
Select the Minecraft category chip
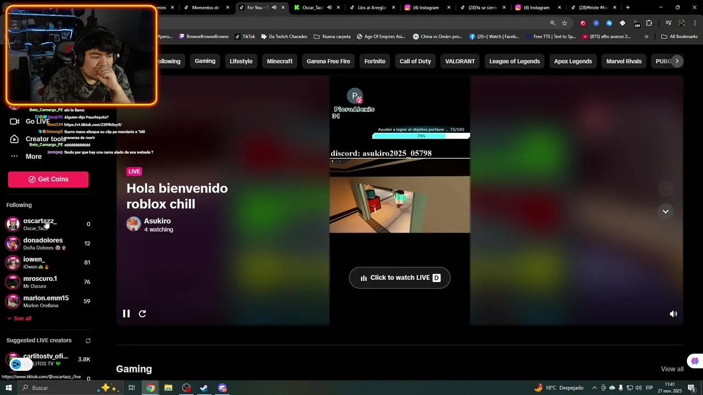[x=280, y=61]
